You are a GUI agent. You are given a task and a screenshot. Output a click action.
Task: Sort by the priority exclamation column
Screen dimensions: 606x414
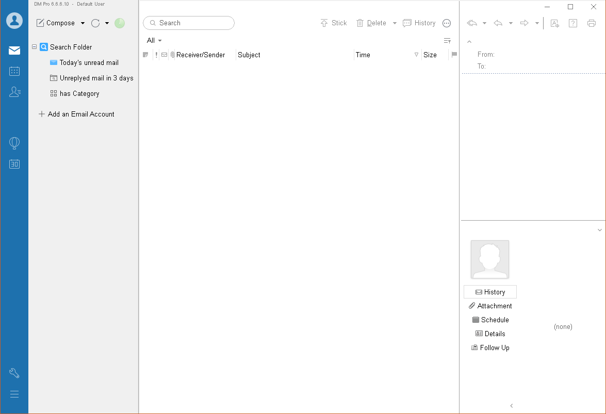click(156, 55)
